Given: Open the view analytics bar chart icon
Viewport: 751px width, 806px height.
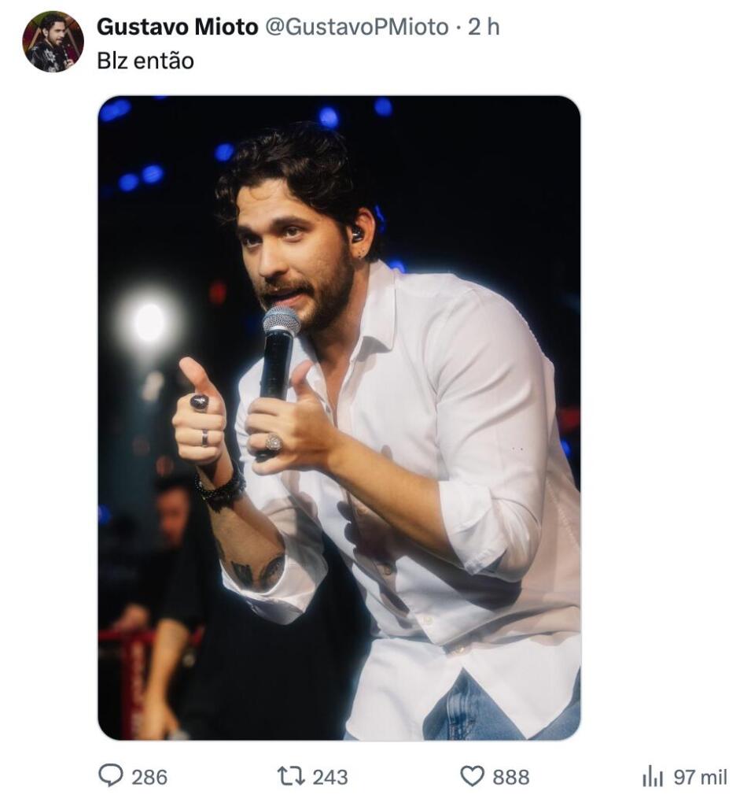Looking at the screenshot, I should pos(653,776).
